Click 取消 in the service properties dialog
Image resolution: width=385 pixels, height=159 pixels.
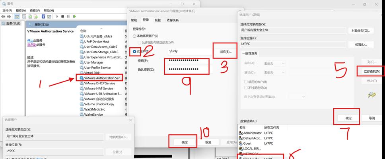coord(208,142)
